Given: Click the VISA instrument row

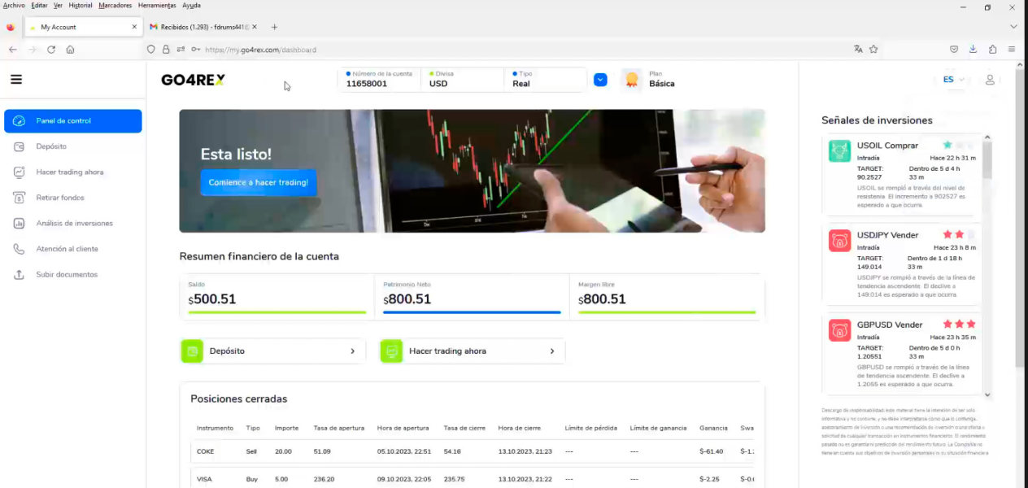Looking at the screenshot, I should [472, 479].
